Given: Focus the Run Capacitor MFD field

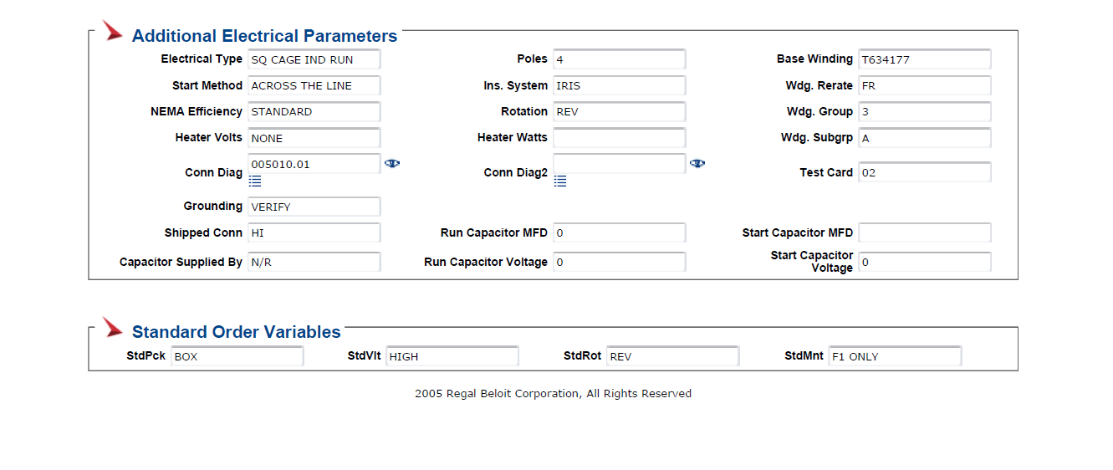Looking at the screenshot, I should [x=620, y=232].
